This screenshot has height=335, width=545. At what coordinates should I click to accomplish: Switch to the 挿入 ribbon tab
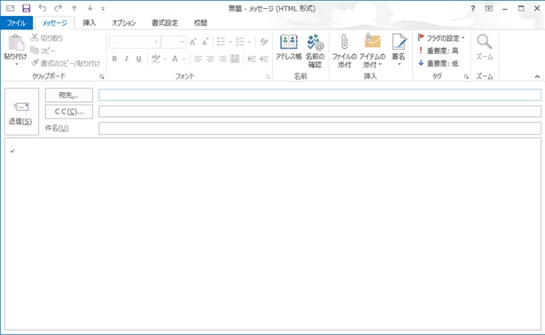[90, 23]
